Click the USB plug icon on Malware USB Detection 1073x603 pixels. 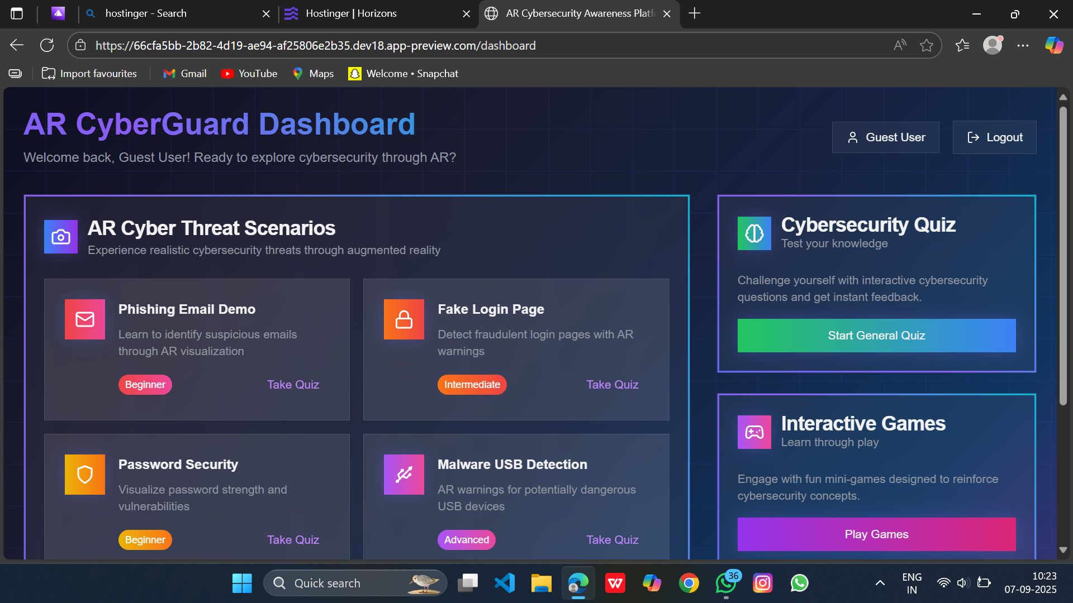coord(403,475)
